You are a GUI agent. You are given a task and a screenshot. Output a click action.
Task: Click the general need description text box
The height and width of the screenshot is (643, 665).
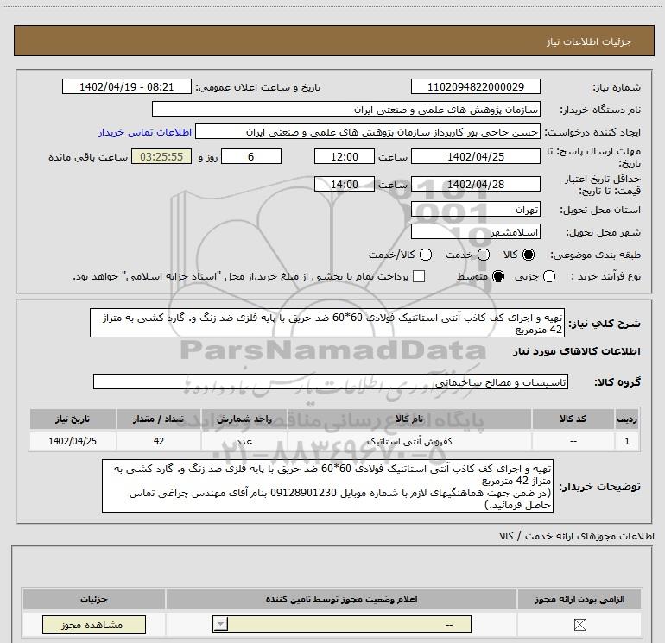[327, 324]
